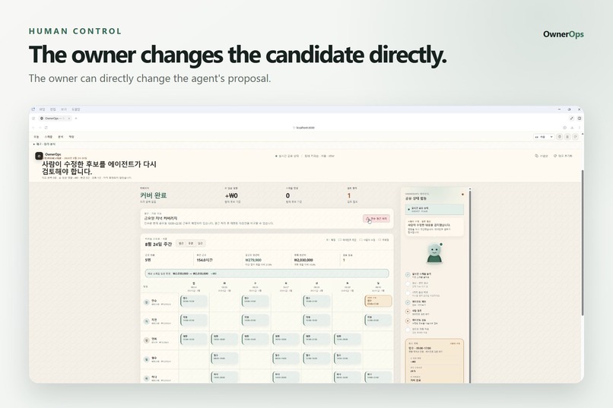Reload the page with the browser refresh icon

(46, 128)
